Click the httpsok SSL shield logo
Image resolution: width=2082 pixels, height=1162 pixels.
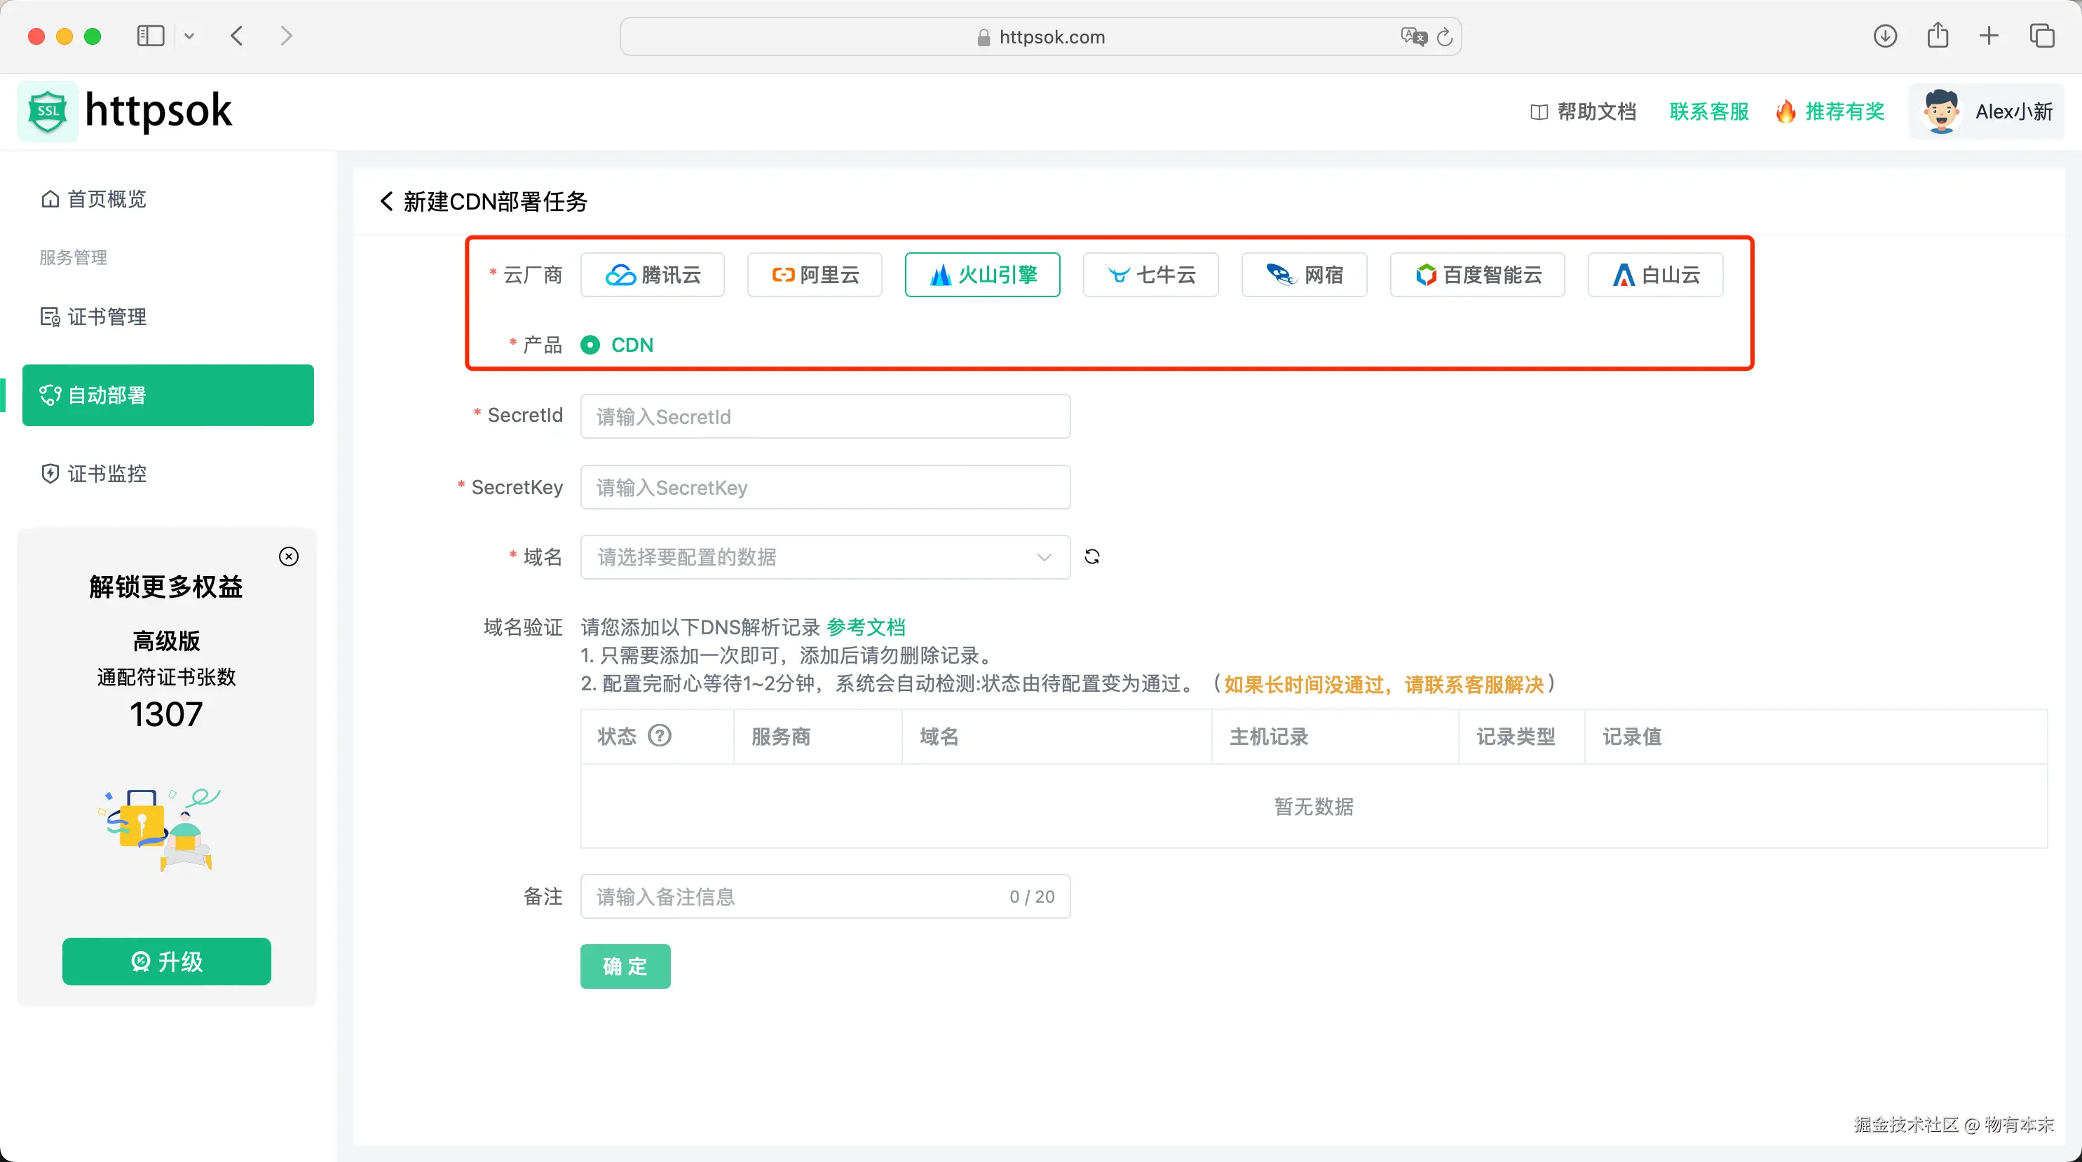coord(48,111)
